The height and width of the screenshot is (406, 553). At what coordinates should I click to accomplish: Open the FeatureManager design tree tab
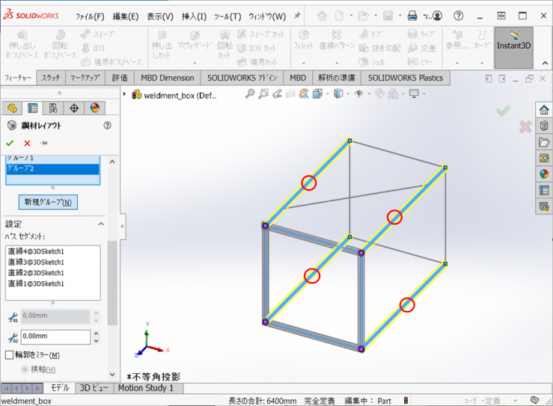click(x=12, y=108)
